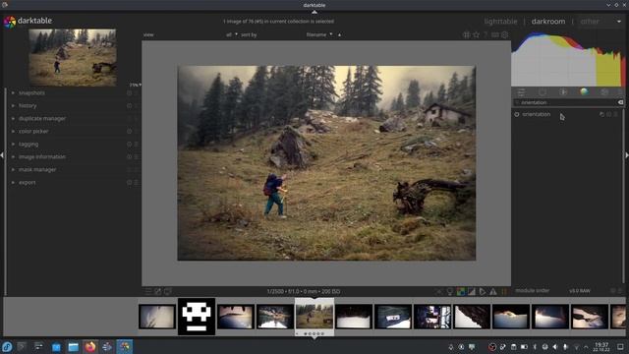Screen dimensions: 629x354
Task: Open the volume control in system tray
Action: (555, 347)
